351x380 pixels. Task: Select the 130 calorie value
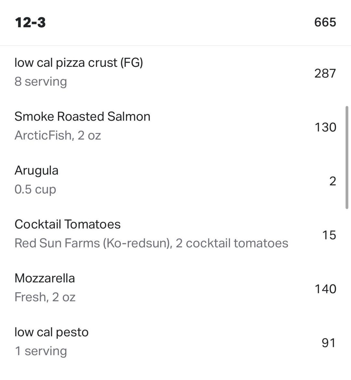tap(325, 127)
